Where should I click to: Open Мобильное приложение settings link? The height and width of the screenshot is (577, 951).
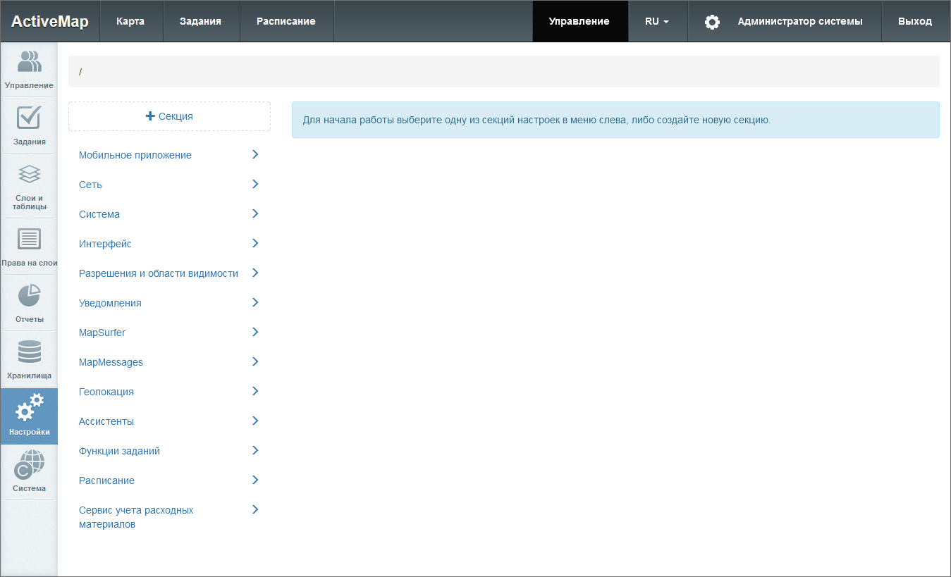pyautogui.click(x=135, y=155)
